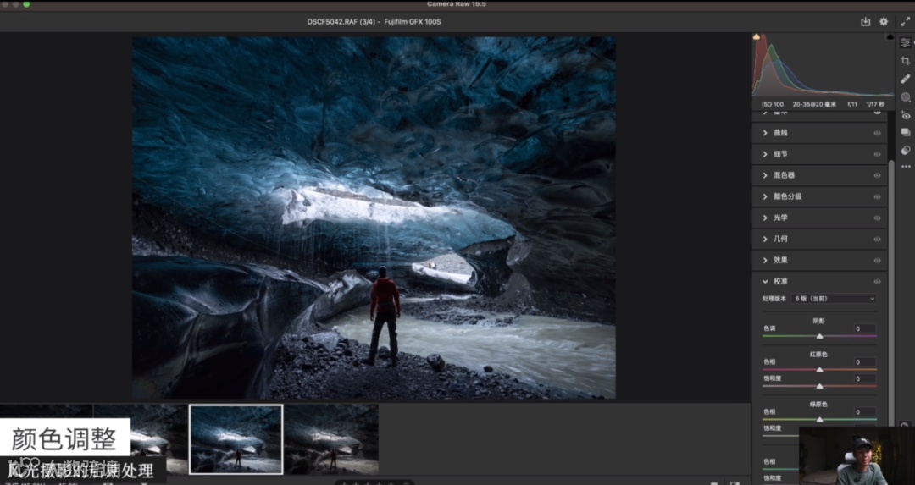This screenshot has width=915, height=485.
Task: Select the Crop tool icon
Action: click(x=906, y=61)
